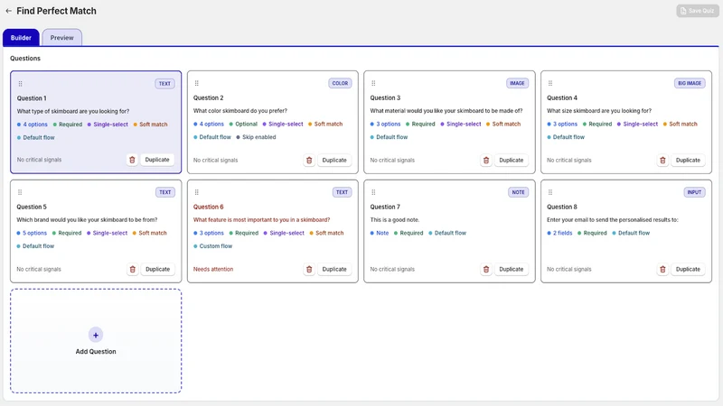Click the INPUT badge on Question 8
The width and height of the screenshot is (723, 406).
click(x=694, y=192)
